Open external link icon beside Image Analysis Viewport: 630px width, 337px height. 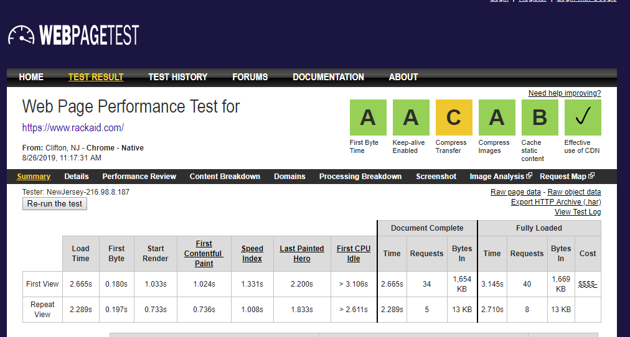pyautogui.click(x=529, y=176)
